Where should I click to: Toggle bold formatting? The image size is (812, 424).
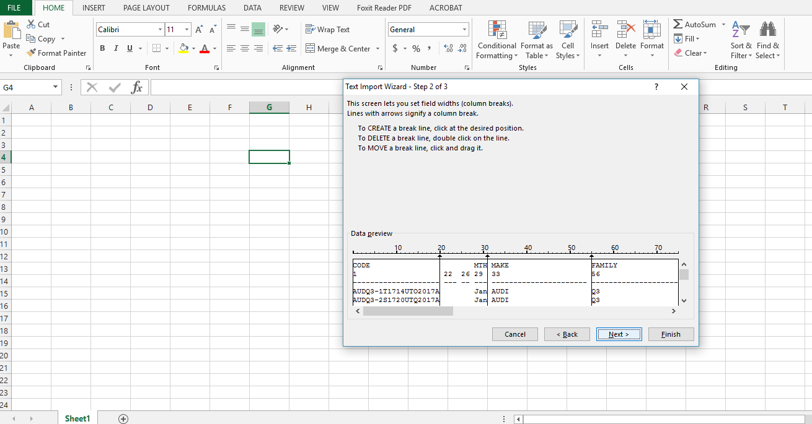102,48
